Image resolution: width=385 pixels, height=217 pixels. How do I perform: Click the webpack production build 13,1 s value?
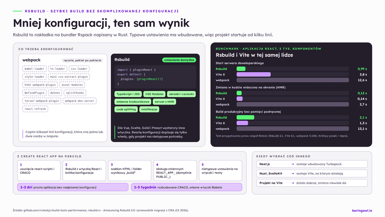[363, 129]
